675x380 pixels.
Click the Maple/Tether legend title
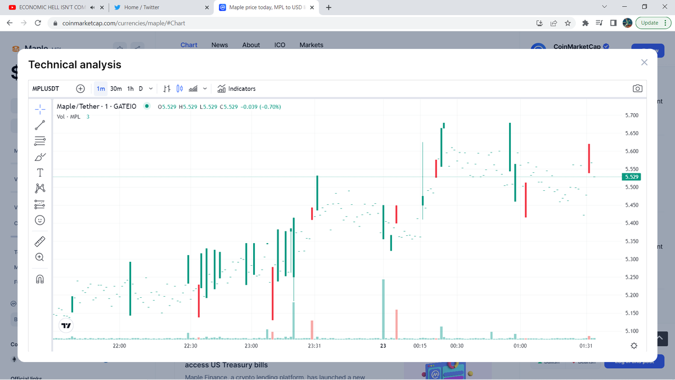coord(96,106)
